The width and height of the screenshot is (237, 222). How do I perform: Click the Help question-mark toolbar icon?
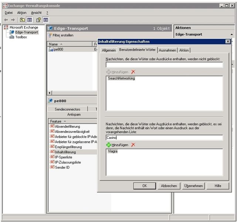click(x=38, y=20)
